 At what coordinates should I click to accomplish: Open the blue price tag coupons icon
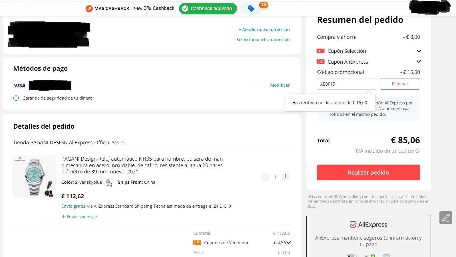(251, 9)
